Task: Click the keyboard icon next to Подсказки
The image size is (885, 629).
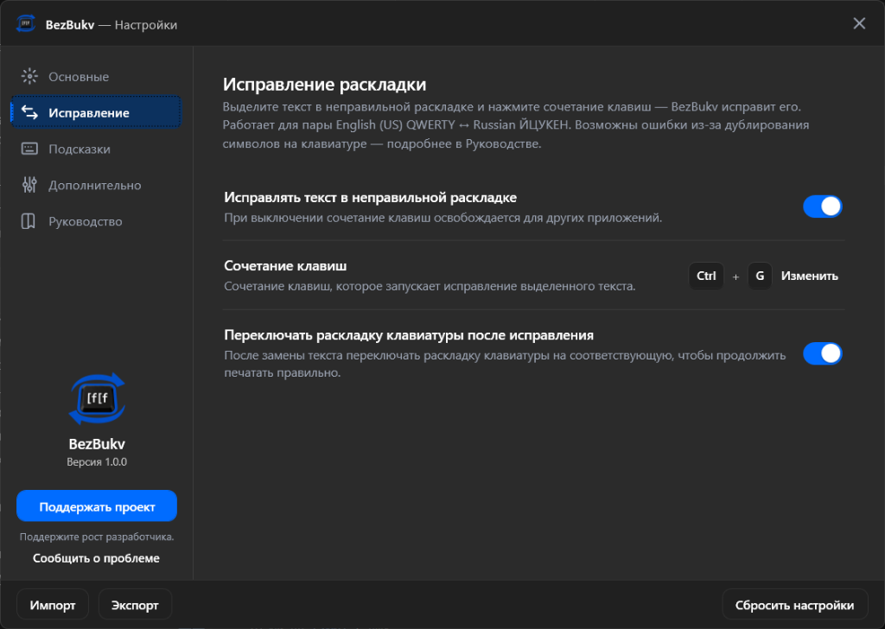Action: click(x=29, y=149)
